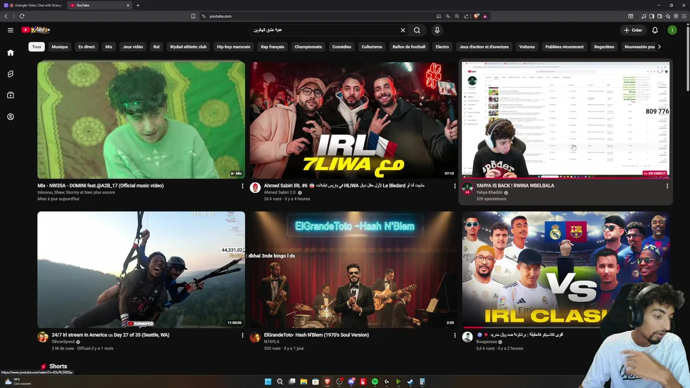Open YouTube notifications bell
690x388 pixels.
(x=655, y=30)
